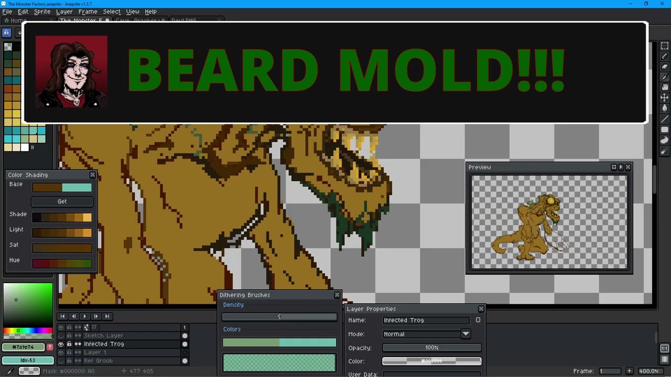Click the foreground color #7a9c74 button
The image size is (671, 377).
pos(24,347)
